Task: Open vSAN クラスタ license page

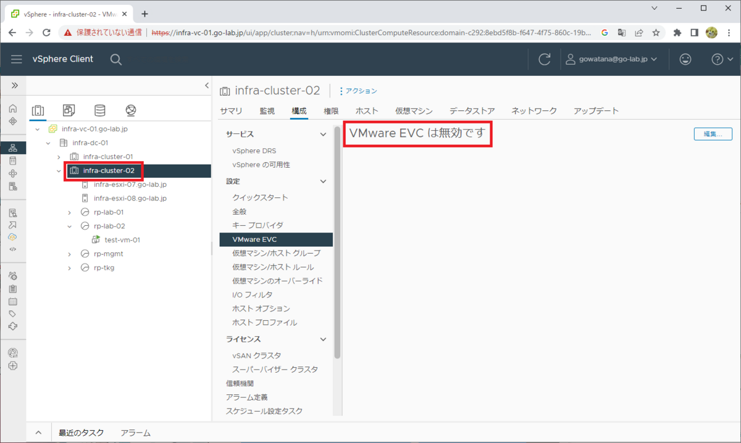Action: coord(256,355)
